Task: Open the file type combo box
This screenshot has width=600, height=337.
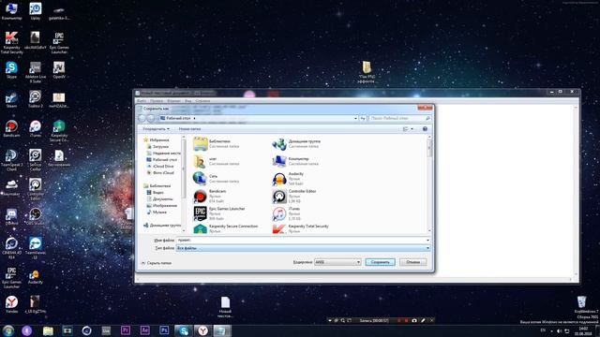Action: [303, 248]
